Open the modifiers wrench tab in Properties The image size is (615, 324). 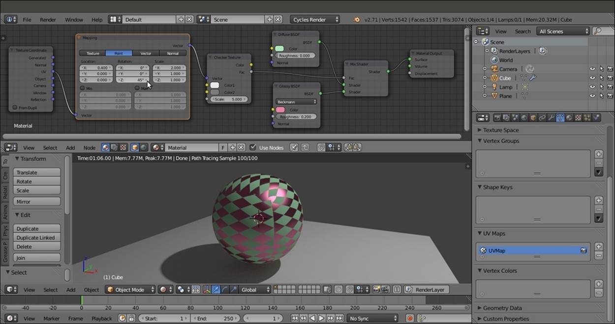tap(551, 118)
